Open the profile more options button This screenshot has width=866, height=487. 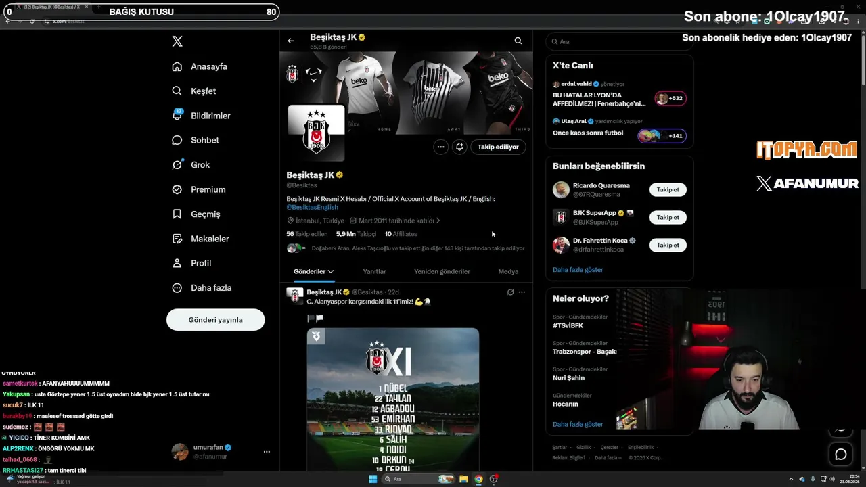(440, 147)
